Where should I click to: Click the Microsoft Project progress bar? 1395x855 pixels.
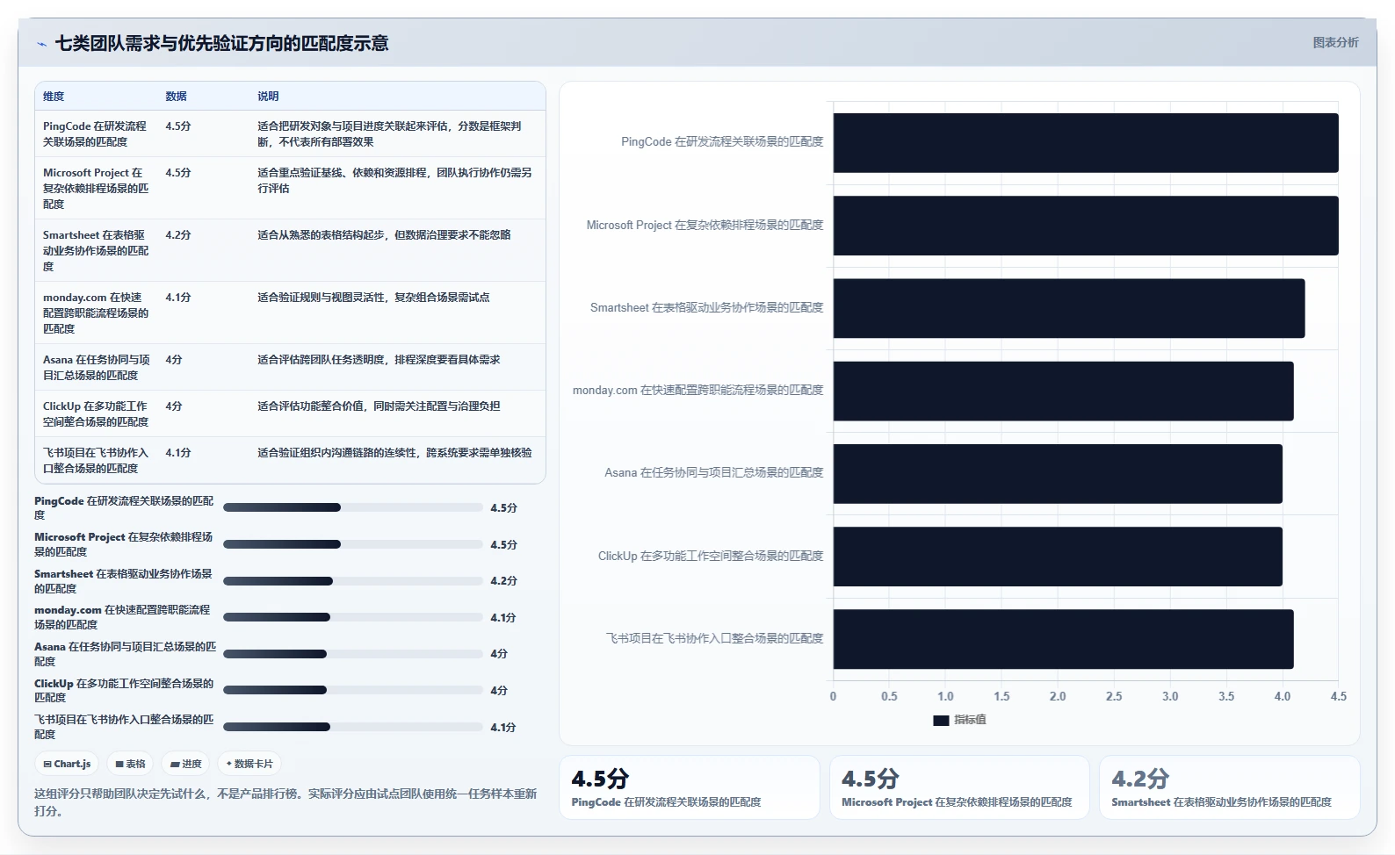tap(353, 544)
